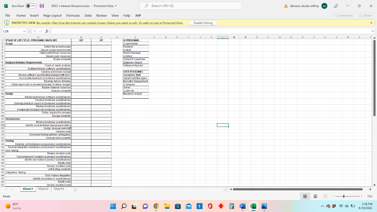
Task: Select the Sheet2 tab
Action: (x=43, y=189)
